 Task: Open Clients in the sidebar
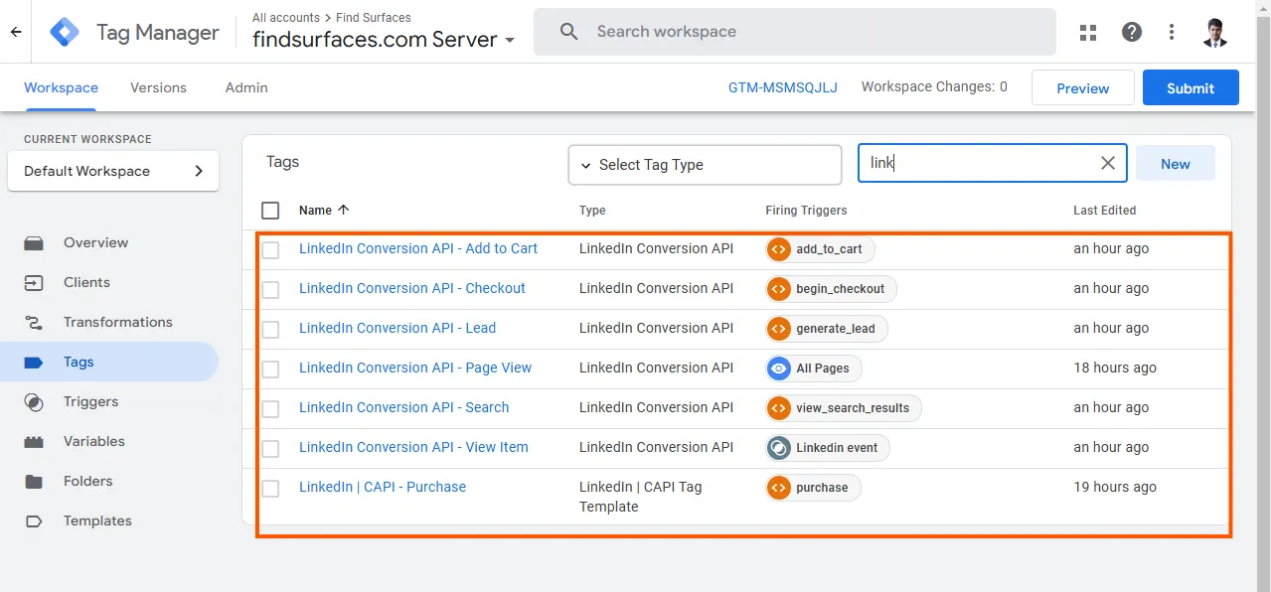(x=86, y=282)
